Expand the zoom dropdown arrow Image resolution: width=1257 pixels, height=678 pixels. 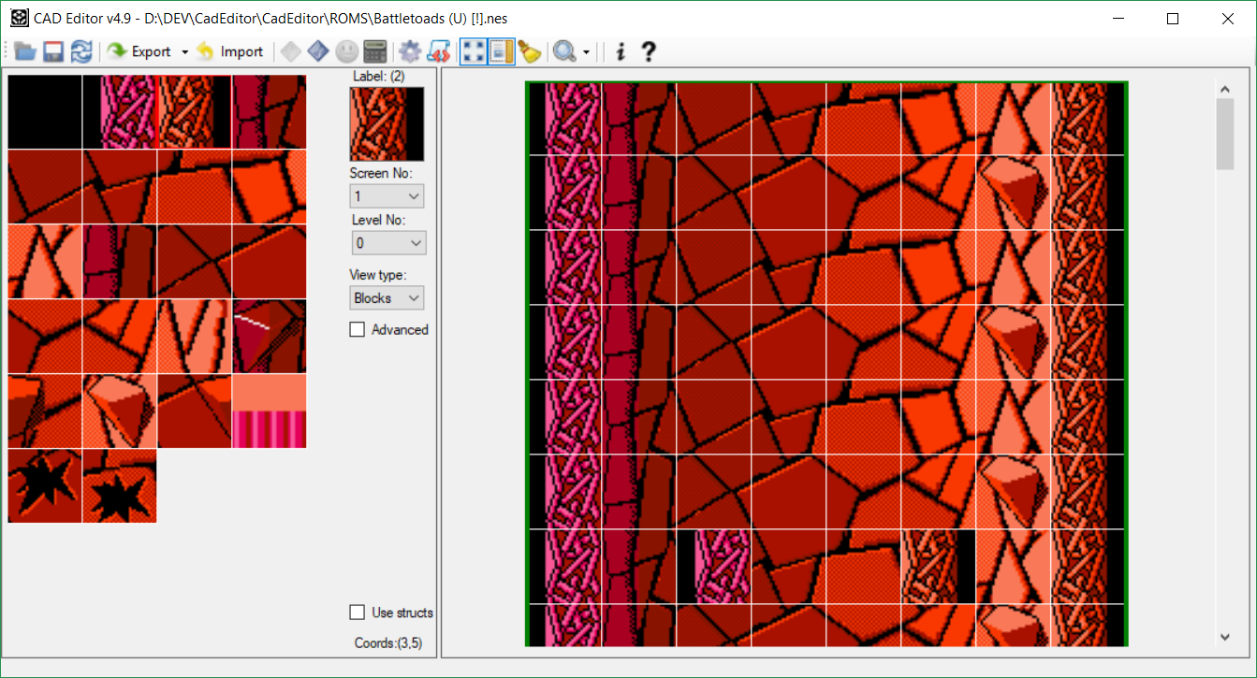(586, 51)
